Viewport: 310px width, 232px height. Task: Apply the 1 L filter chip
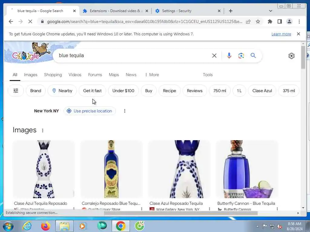pos(239,91)
